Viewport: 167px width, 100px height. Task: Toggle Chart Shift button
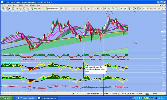point(125,9)
